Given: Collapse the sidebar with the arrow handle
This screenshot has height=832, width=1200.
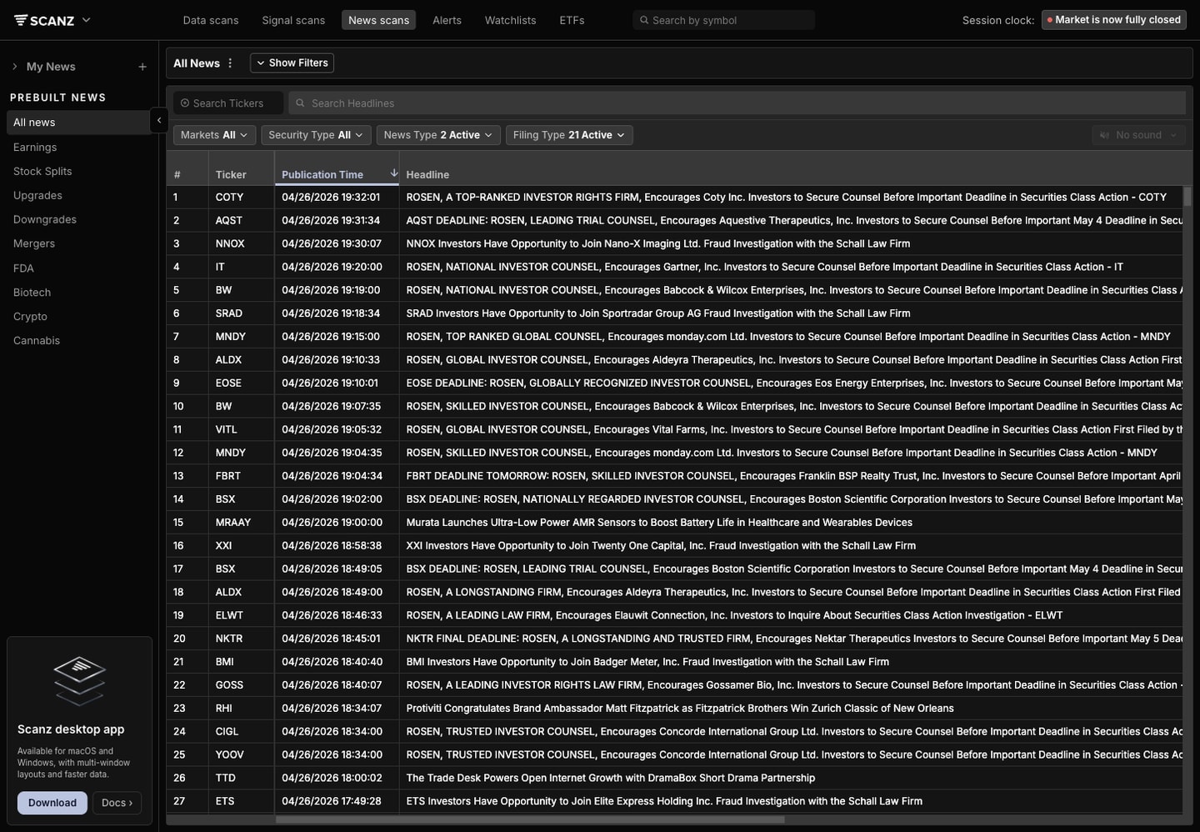Looking at the screenshot, I should point(159,121).
